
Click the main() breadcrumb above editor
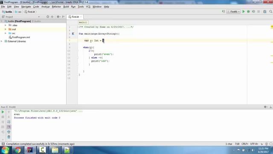tap(83, 22)
